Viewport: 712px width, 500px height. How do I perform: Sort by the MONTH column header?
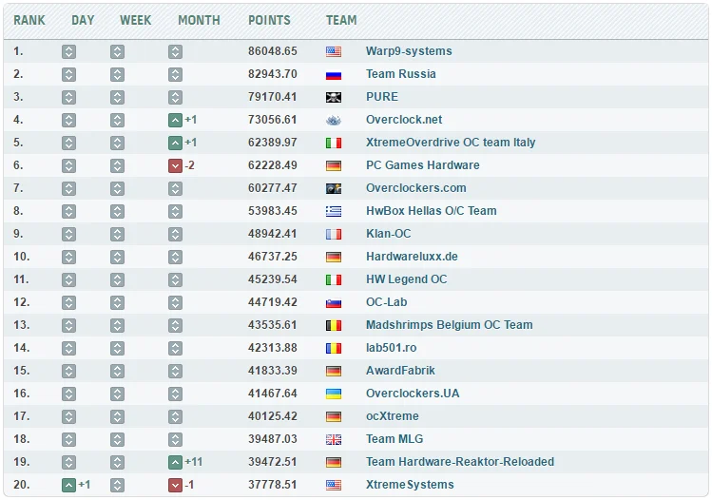click(199, 20)
